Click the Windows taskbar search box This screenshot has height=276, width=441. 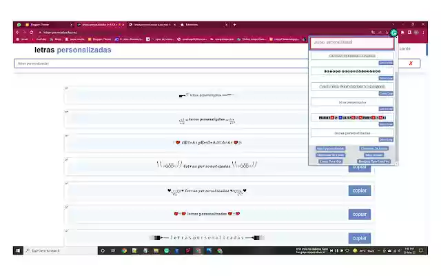pyautogui.click(x=61, y=250)
